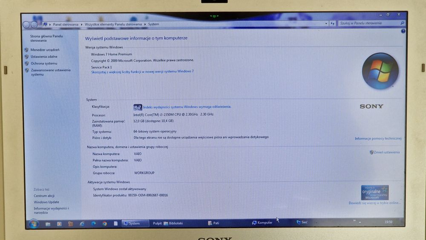
Task: Click shield icon beside Ustawienia zdalne
Action: pyautogui.click(x=26, y=57)
